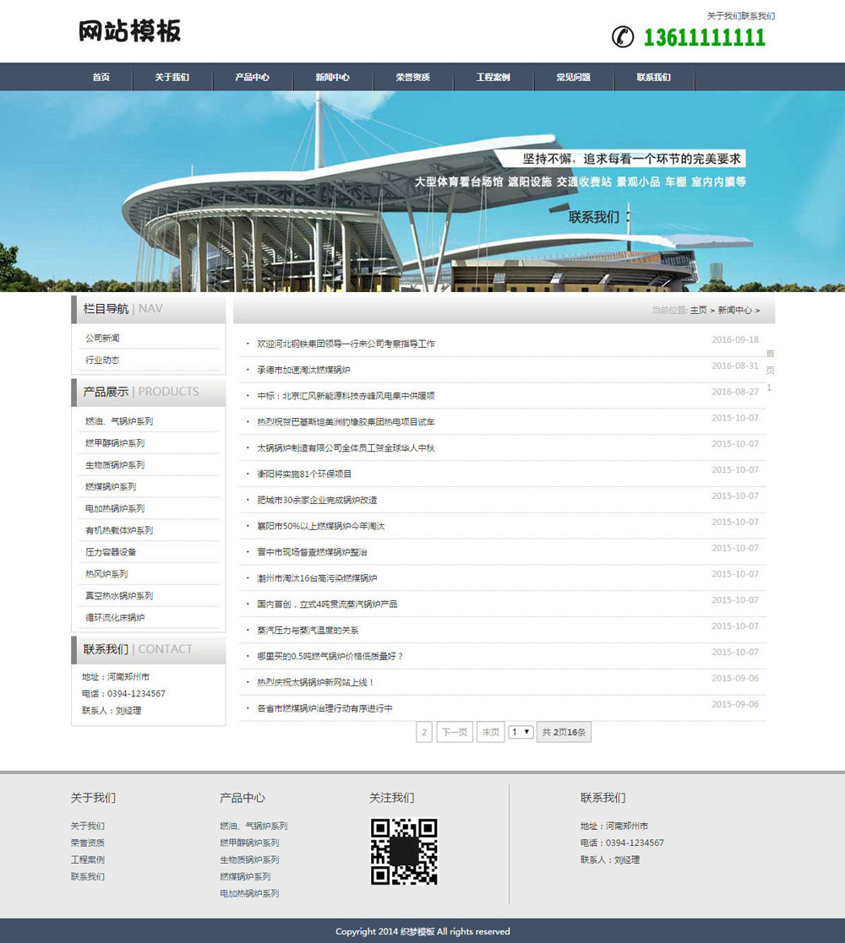The height and width of the screenshot is (943, 845).
Task: Click the 下一页 pagination button
Action: point(454,732)
